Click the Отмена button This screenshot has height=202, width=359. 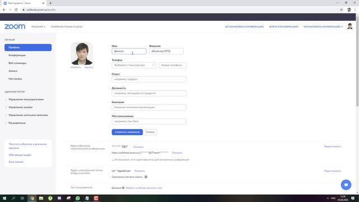(x=150, y=132)
